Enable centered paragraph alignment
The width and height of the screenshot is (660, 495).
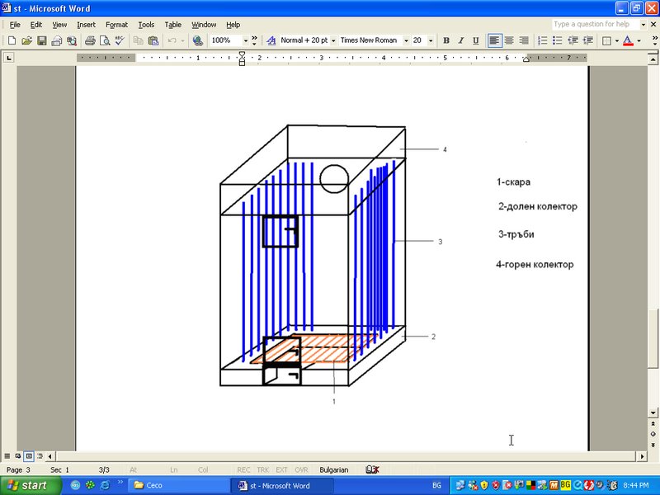(509, 40)
